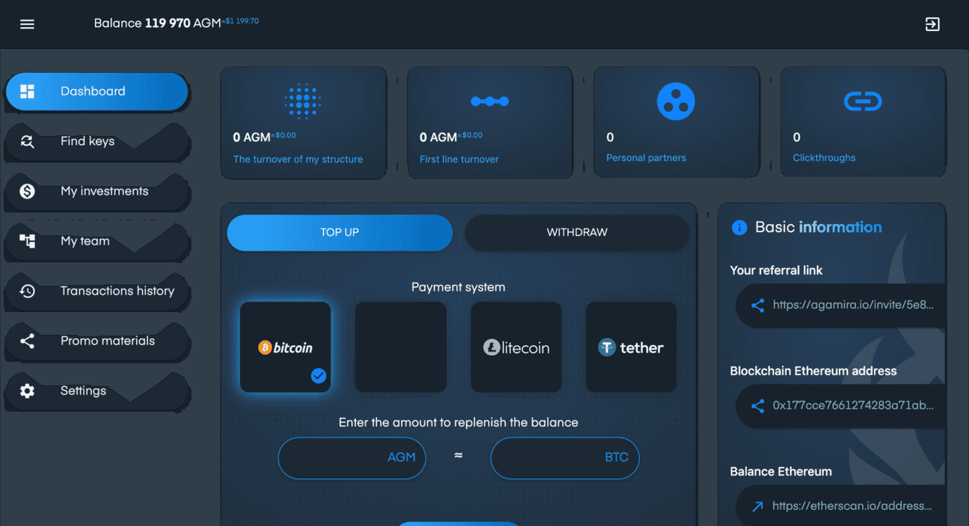This screenshot has height=526, width=969.
Task: Click the Transactions history clock icon
Action: (27, 291)
